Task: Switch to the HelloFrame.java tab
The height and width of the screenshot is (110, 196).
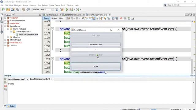Action: point(52,15)
